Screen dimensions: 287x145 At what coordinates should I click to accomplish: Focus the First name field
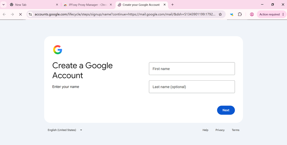pos(192,69)
